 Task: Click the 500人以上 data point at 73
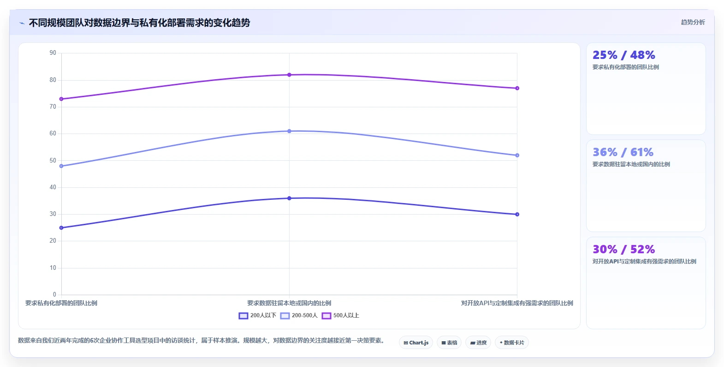61,99
